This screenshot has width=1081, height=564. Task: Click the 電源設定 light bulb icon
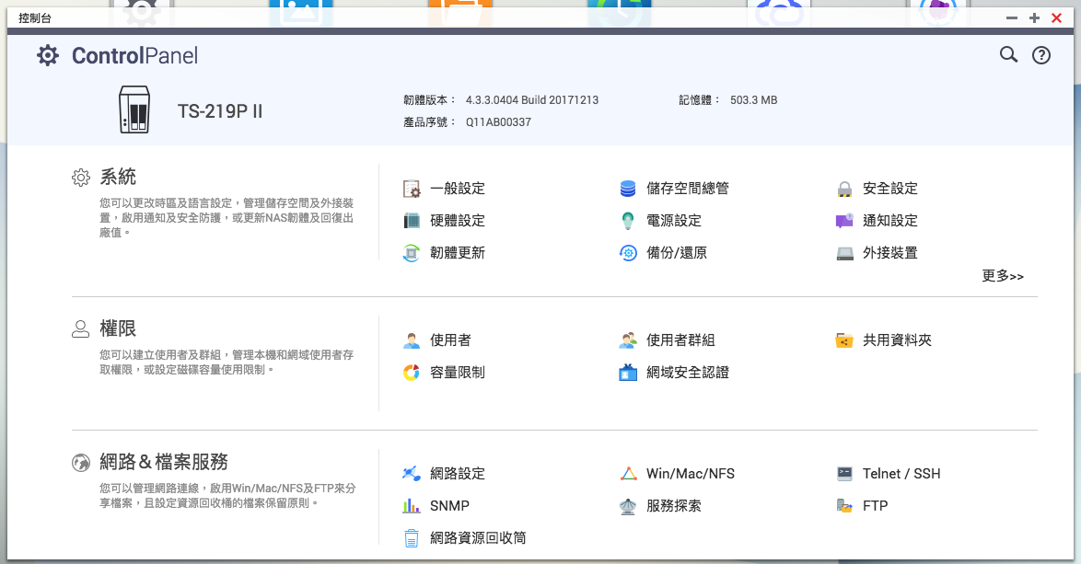pyautogui.click(x=628, y=221)
